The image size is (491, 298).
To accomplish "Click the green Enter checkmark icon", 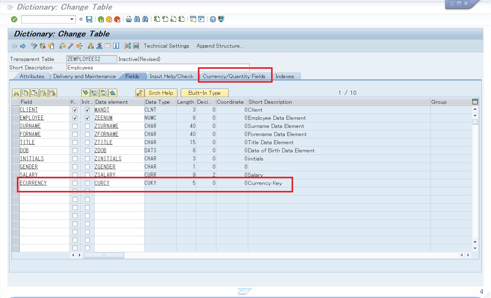I will coord(14,19).
